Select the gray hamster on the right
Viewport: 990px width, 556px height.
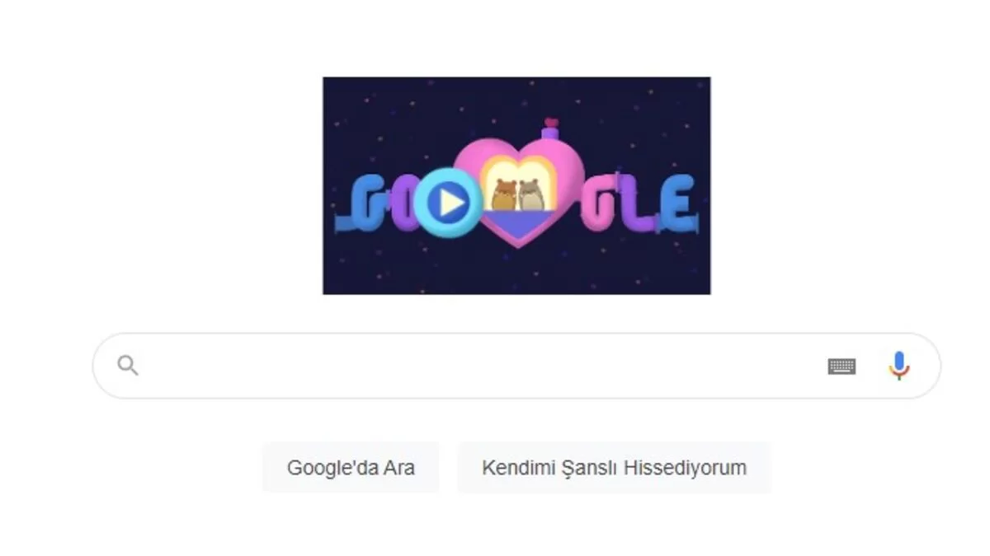click(x=530, y=196)
